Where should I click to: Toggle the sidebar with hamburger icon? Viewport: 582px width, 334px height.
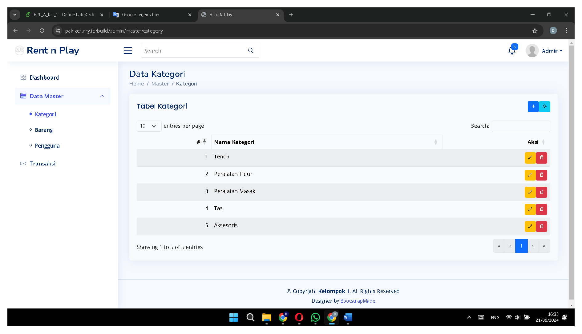[x=128, y=51]
